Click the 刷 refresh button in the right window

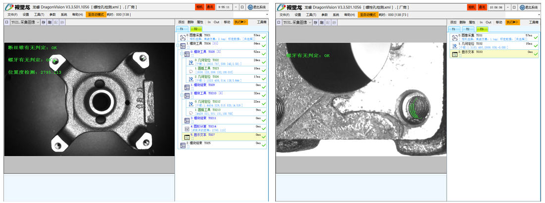click(x=322, y=22)
